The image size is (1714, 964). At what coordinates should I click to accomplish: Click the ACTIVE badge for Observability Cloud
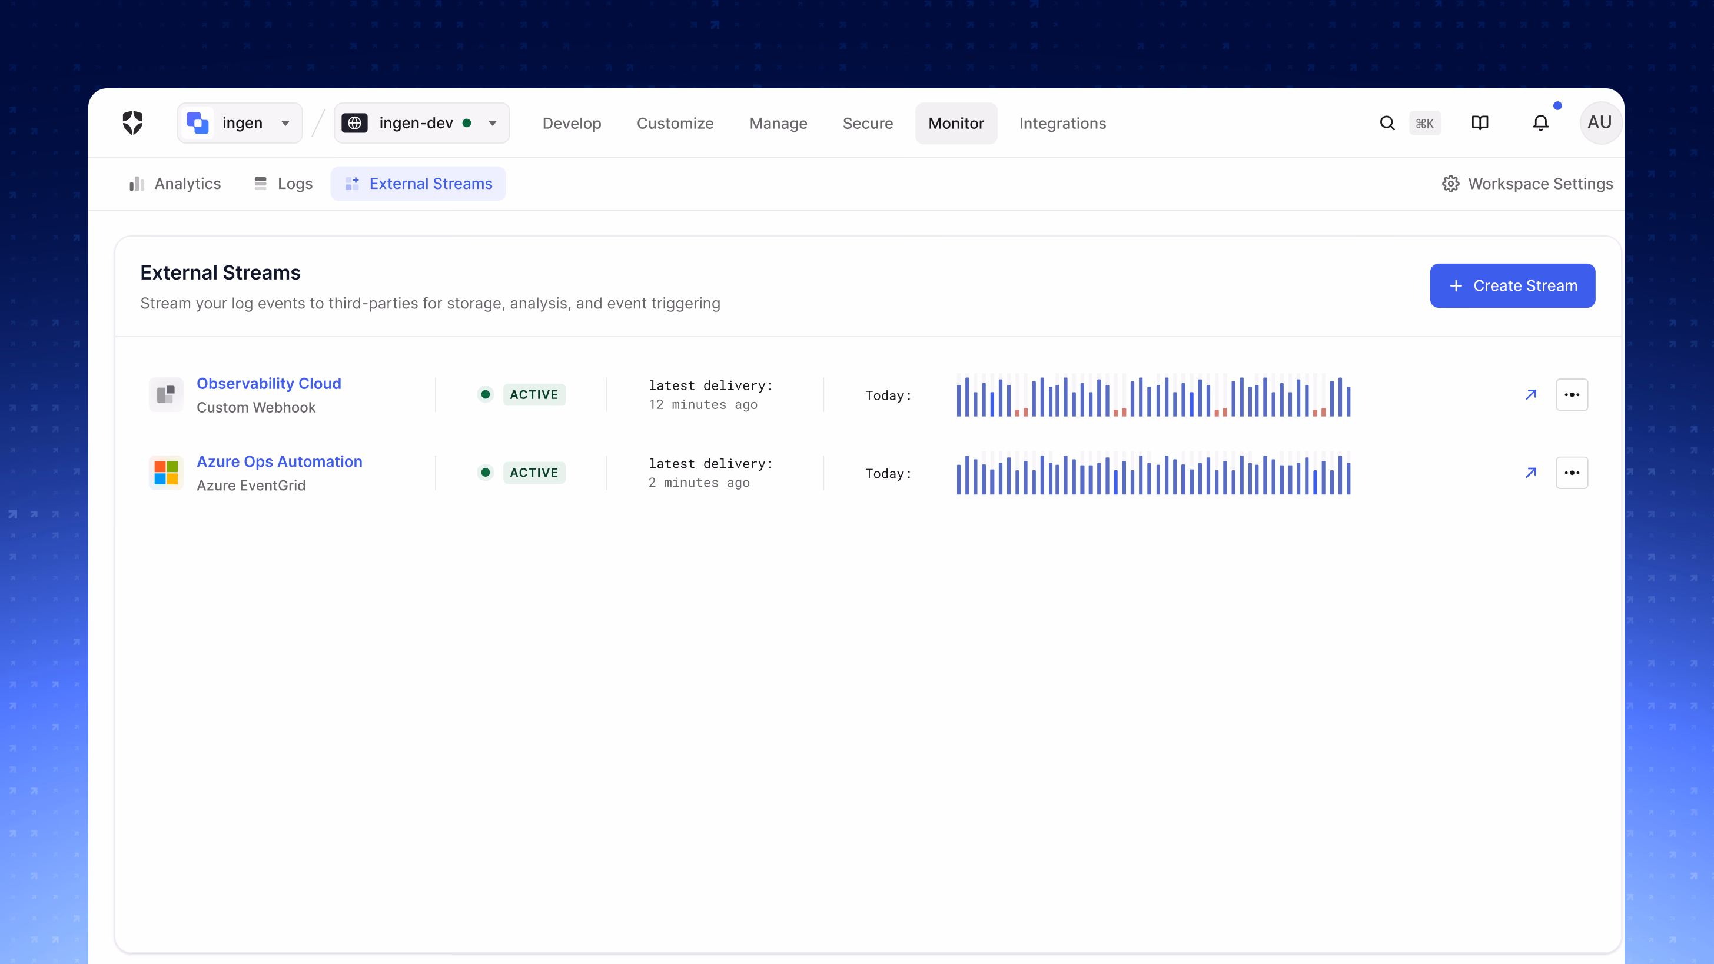click(x=534, y=394)
